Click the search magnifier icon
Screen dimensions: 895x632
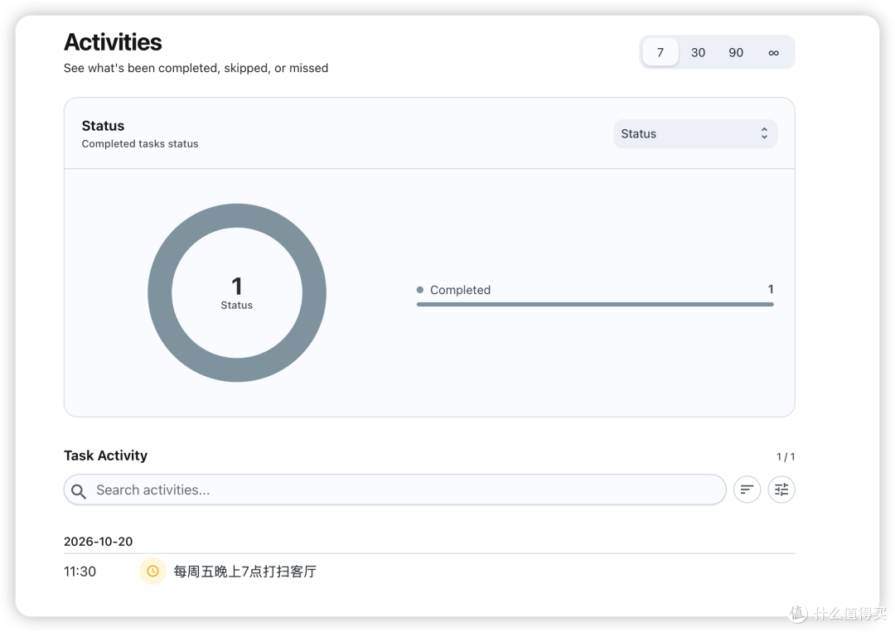[x=79, y=490]
